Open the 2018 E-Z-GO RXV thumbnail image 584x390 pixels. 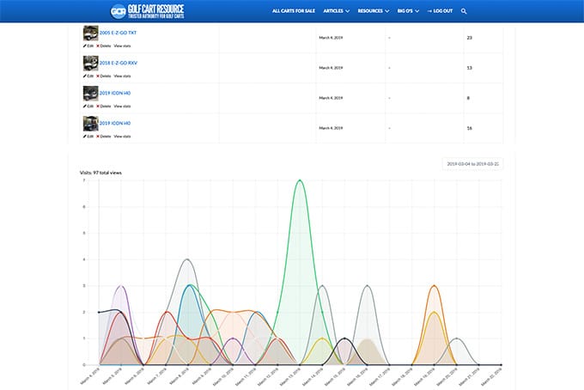click(89, 63)
